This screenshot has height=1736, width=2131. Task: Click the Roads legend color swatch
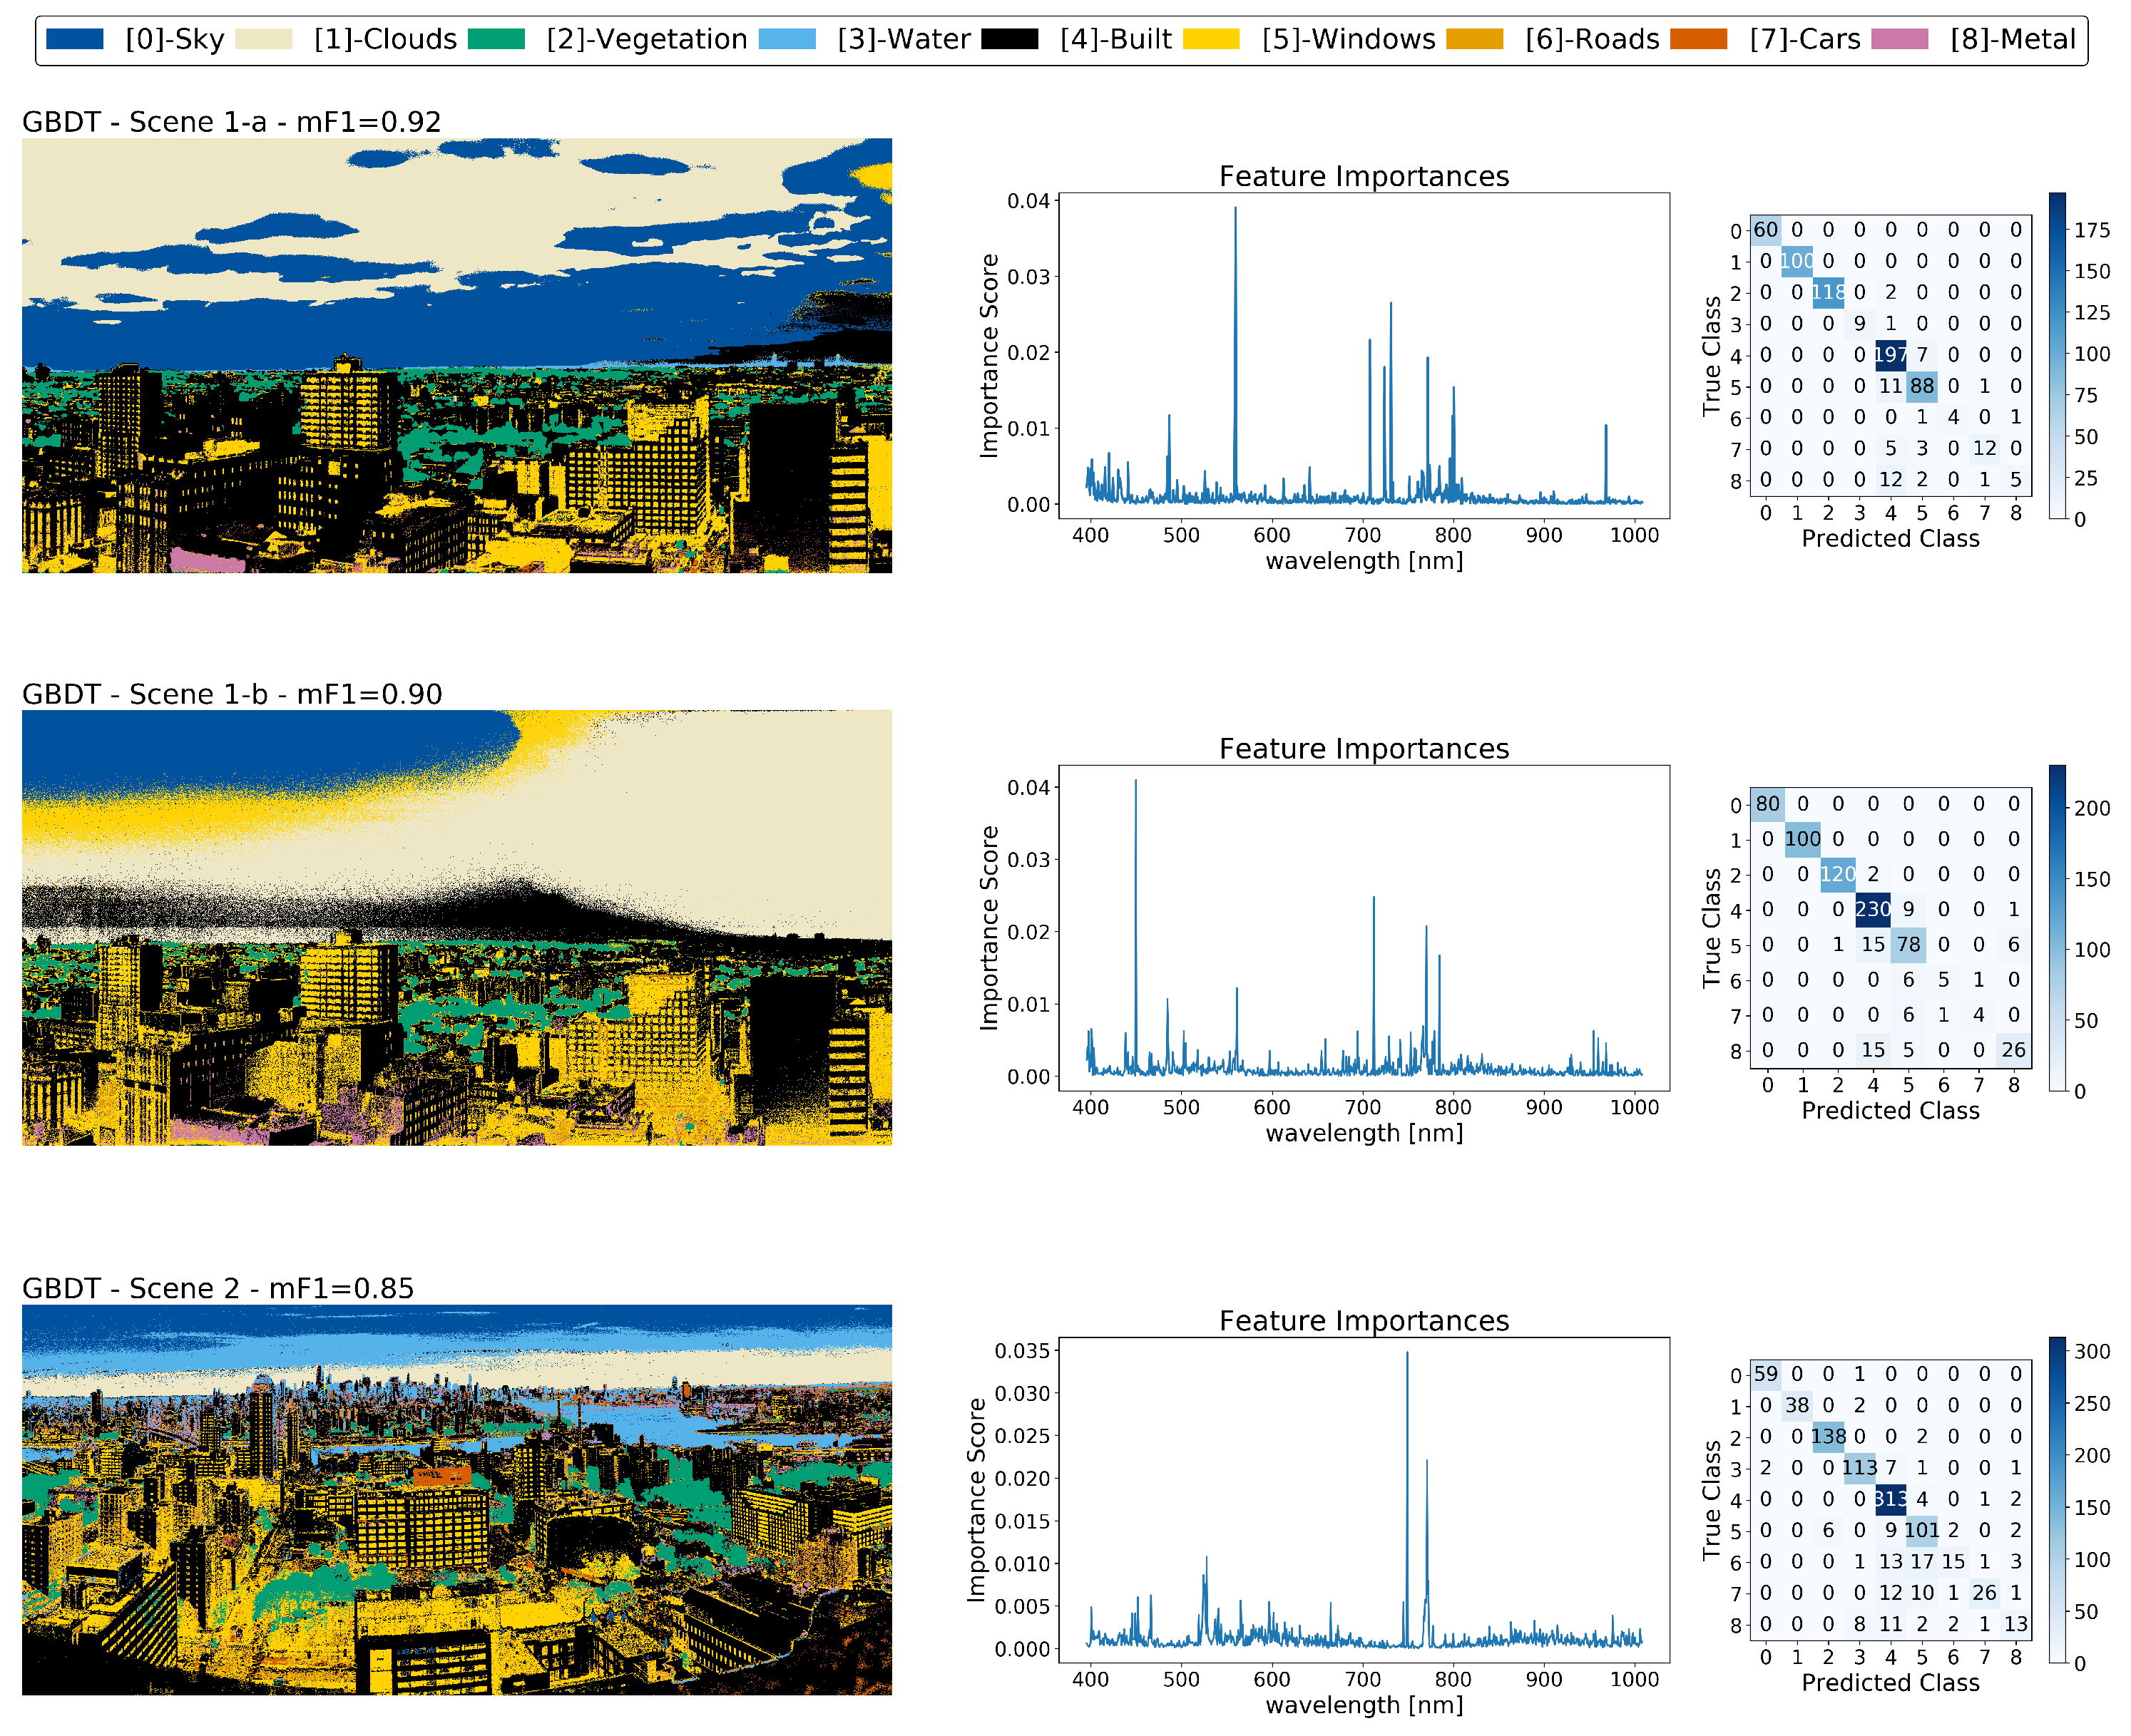coord(1475,39)
